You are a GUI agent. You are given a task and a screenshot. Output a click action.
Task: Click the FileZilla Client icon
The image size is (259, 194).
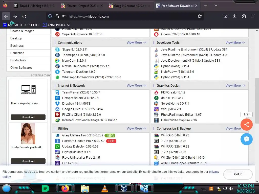[57, 115]
